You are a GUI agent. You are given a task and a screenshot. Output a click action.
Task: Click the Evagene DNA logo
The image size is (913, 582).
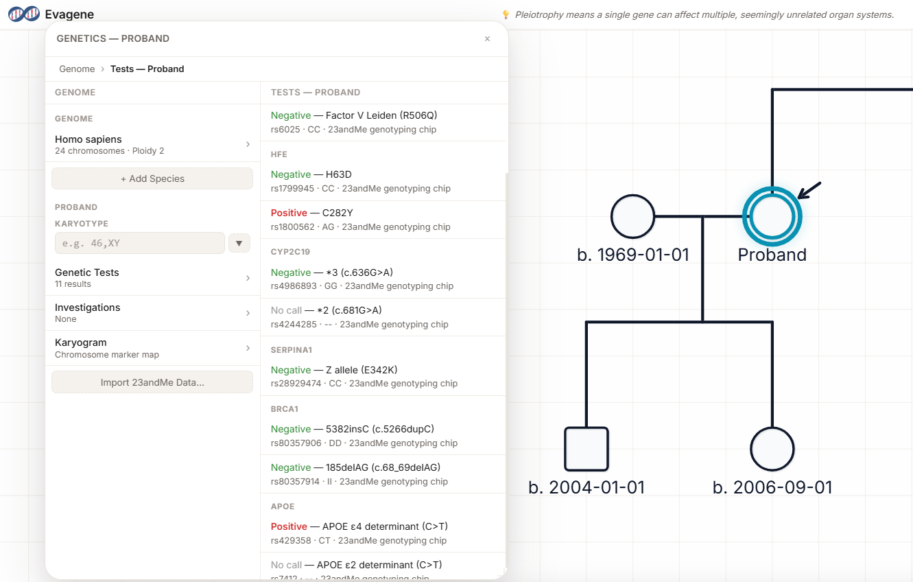click(24, 14)
